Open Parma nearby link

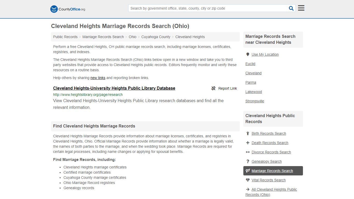[x=251, y=82]
